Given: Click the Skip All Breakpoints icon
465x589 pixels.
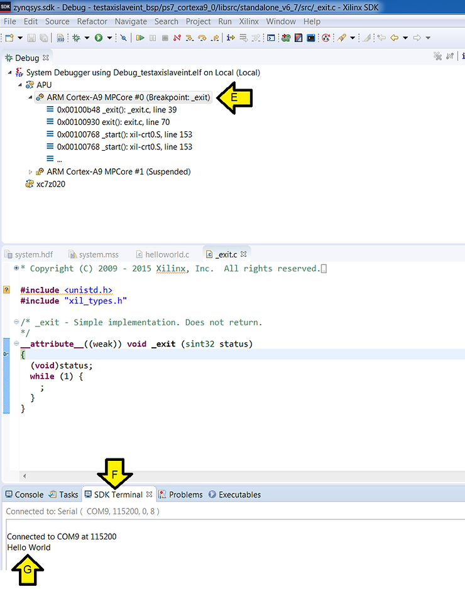Looking at the screenshot, I should (x=124, y=38).
